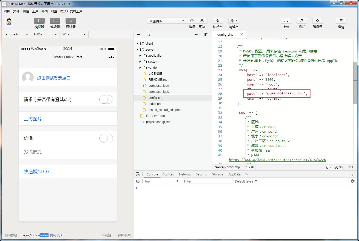Click the clear console icon
The width and height of the screenshot is (359, 241).
tap(138, 181)
